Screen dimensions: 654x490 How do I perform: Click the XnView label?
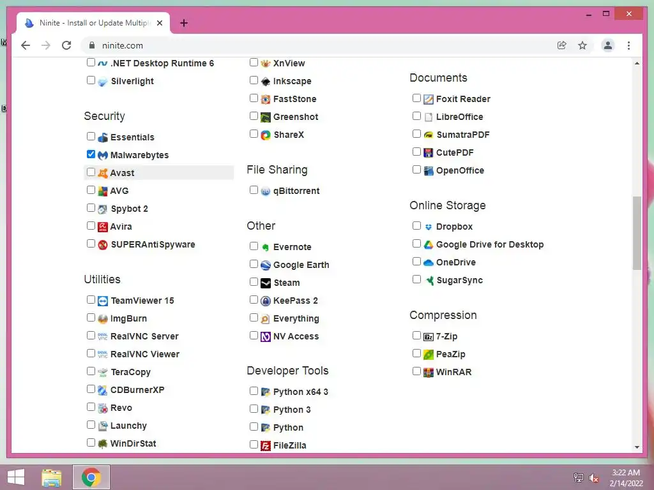(x=289, y=63)
